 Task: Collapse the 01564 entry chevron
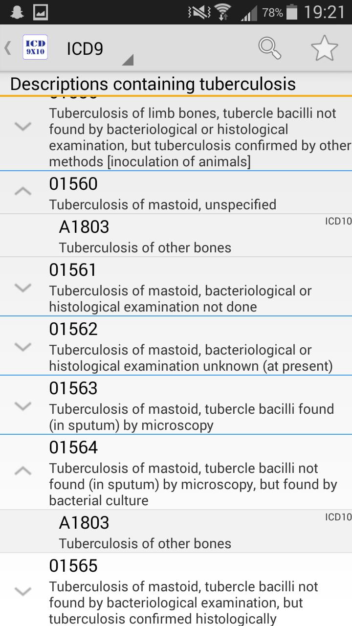click(x=23, y=471)
